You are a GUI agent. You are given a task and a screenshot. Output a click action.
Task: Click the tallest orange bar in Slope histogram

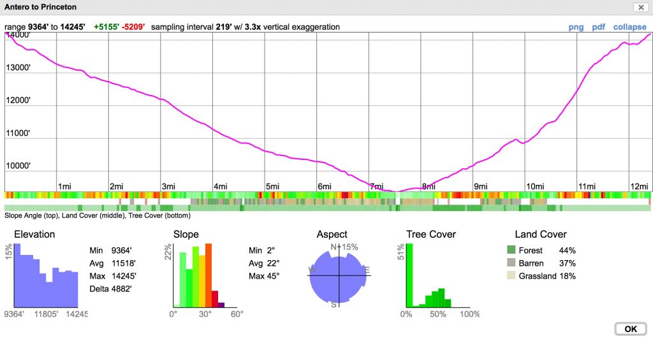point(208,275)
